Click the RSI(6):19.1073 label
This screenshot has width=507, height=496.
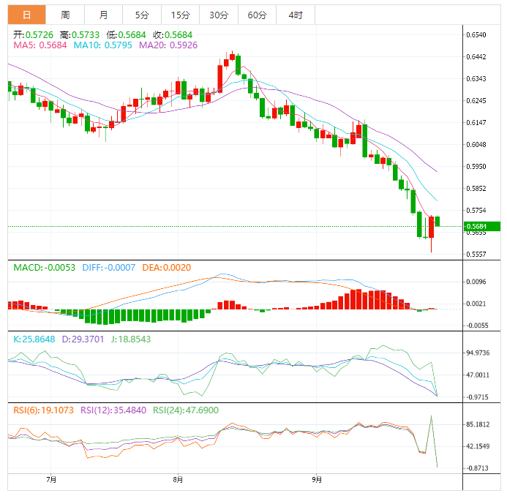pos(44,410)
